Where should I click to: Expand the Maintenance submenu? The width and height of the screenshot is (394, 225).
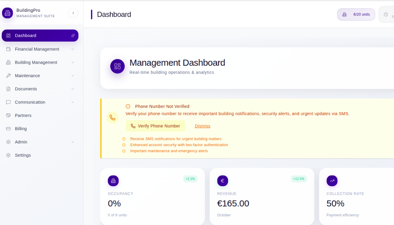pos(73,75)
